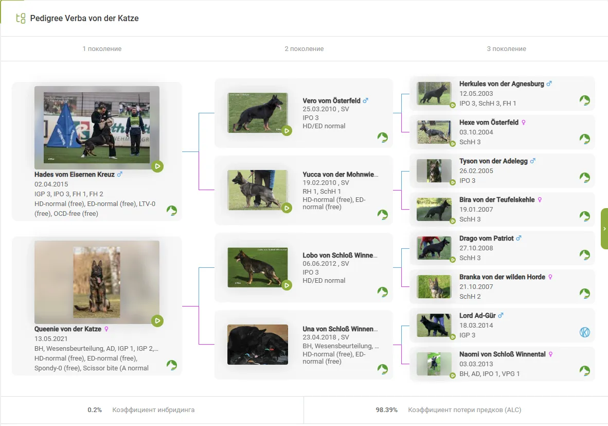This screenshot has width=608, height=426.
Task: Click the 98.39% ancestor loss coefficient value
Action: point(386,410)
